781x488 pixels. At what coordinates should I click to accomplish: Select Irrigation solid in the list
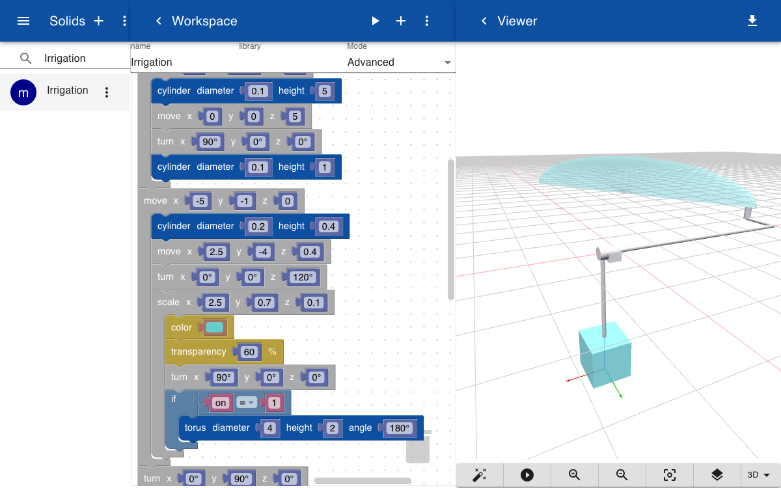pyautogui.click(x=65, y=92)
